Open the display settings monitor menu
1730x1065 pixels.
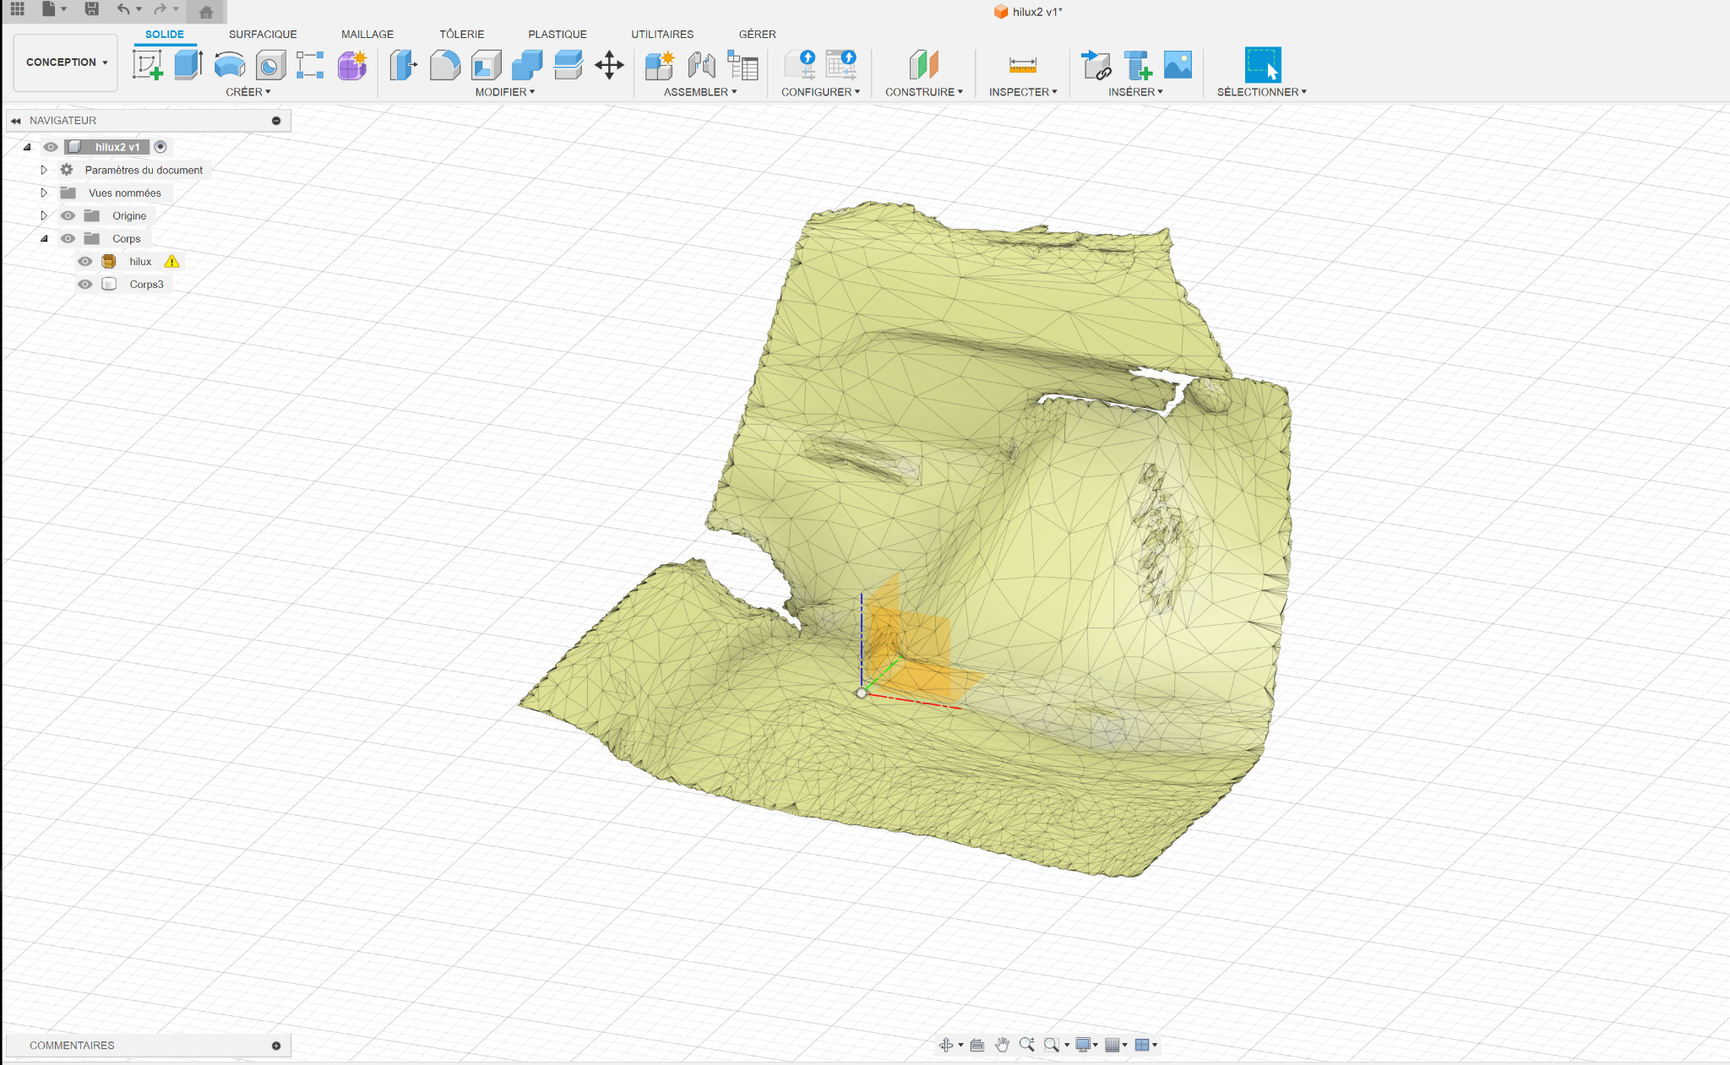pyautogui.click(x=1086, y=1045)
